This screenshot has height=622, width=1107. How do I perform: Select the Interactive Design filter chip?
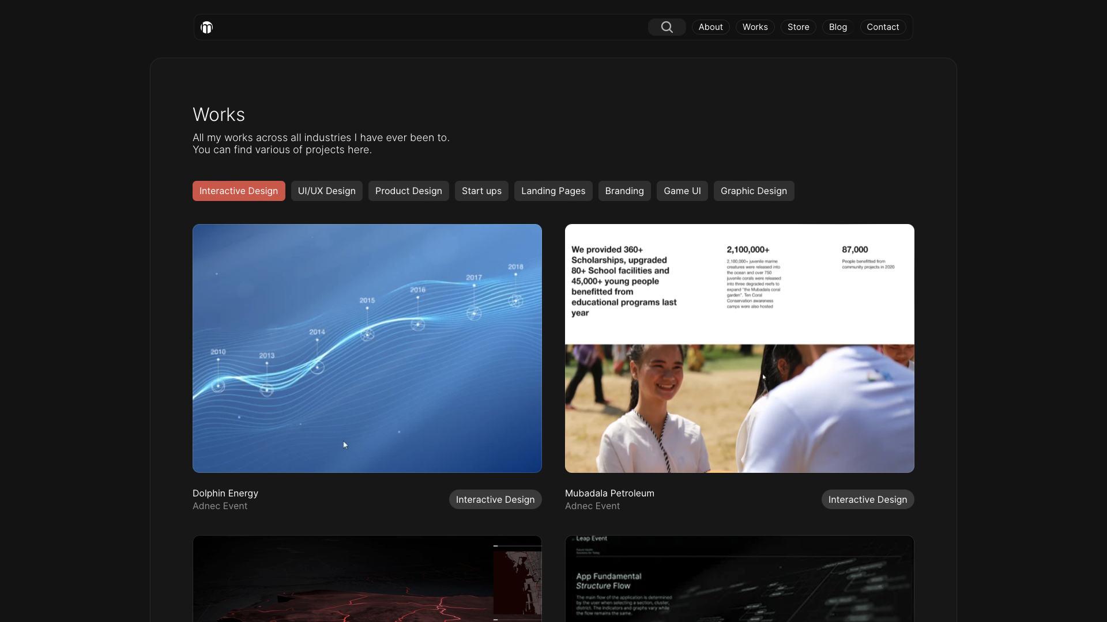pos(239,191)
